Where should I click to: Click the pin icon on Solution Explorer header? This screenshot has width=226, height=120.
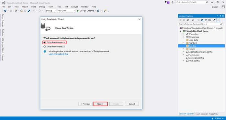pyautogui.click(x=220, y=16)
